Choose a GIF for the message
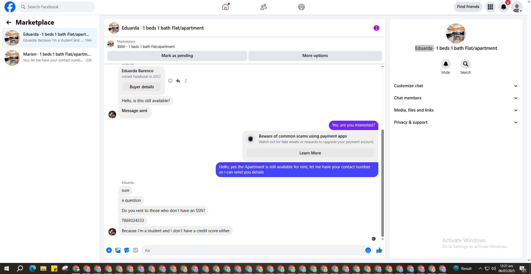531x274 pixels. (136, 250)
